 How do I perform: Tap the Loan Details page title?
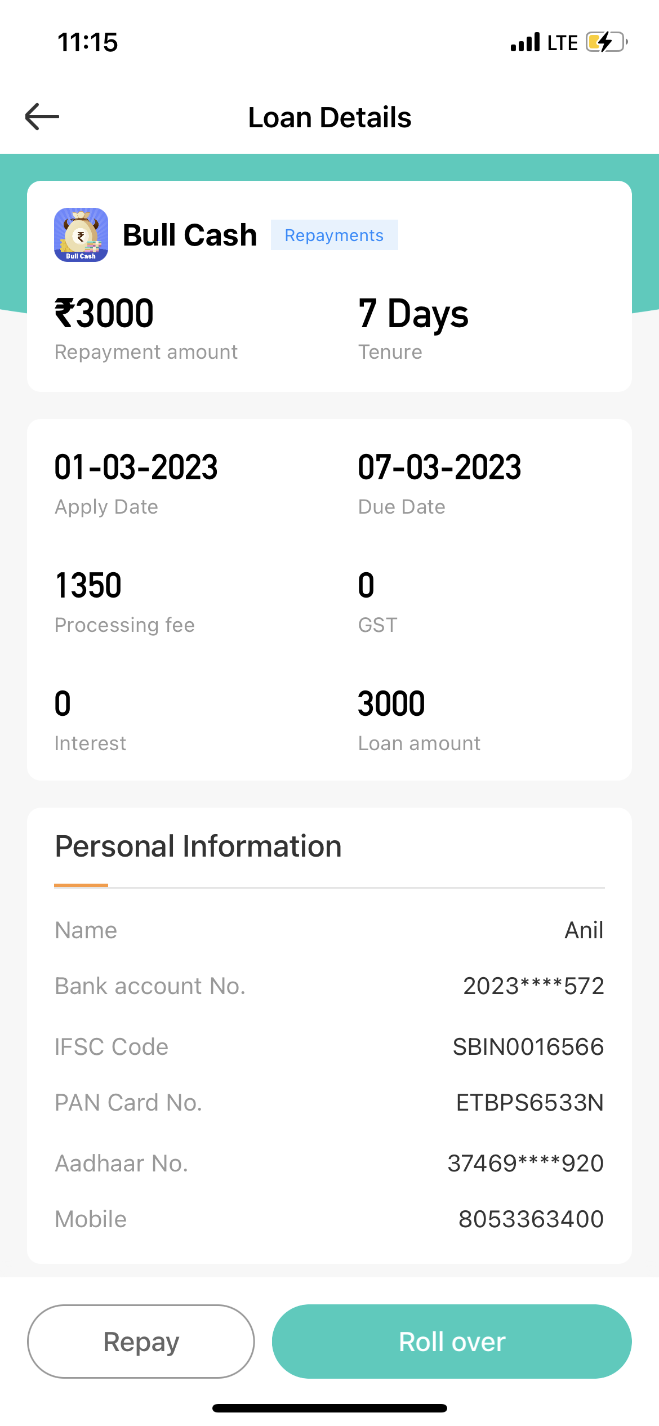pos(329,117)
